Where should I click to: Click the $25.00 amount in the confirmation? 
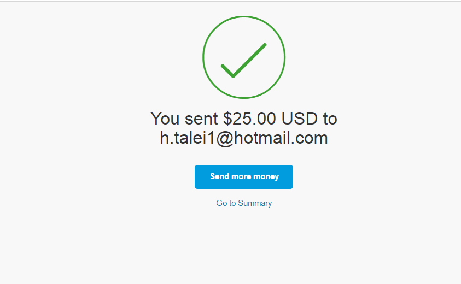[249, 119]
